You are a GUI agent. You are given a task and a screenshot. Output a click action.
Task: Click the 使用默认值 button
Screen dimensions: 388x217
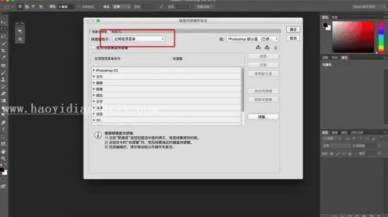coord(263,74)
